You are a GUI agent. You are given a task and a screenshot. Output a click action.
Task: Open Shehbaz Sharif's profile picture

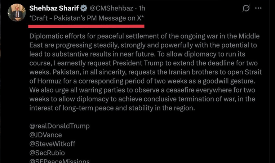[x=17, y=13]
